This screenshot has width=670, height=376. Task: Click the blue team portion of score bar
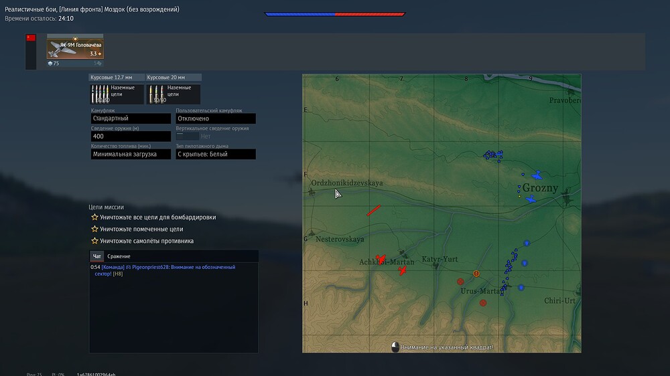pos(300,14)
